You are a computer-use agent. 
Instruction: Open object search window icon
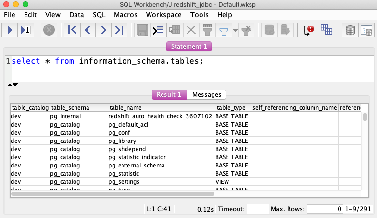coord(366,30)
